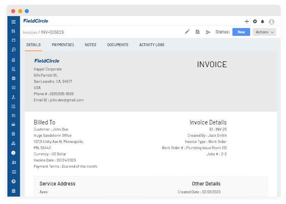This screenshot has height=204, width=286.
Task: Click the email john.dev@gmail.com
Action: point(67,100)
